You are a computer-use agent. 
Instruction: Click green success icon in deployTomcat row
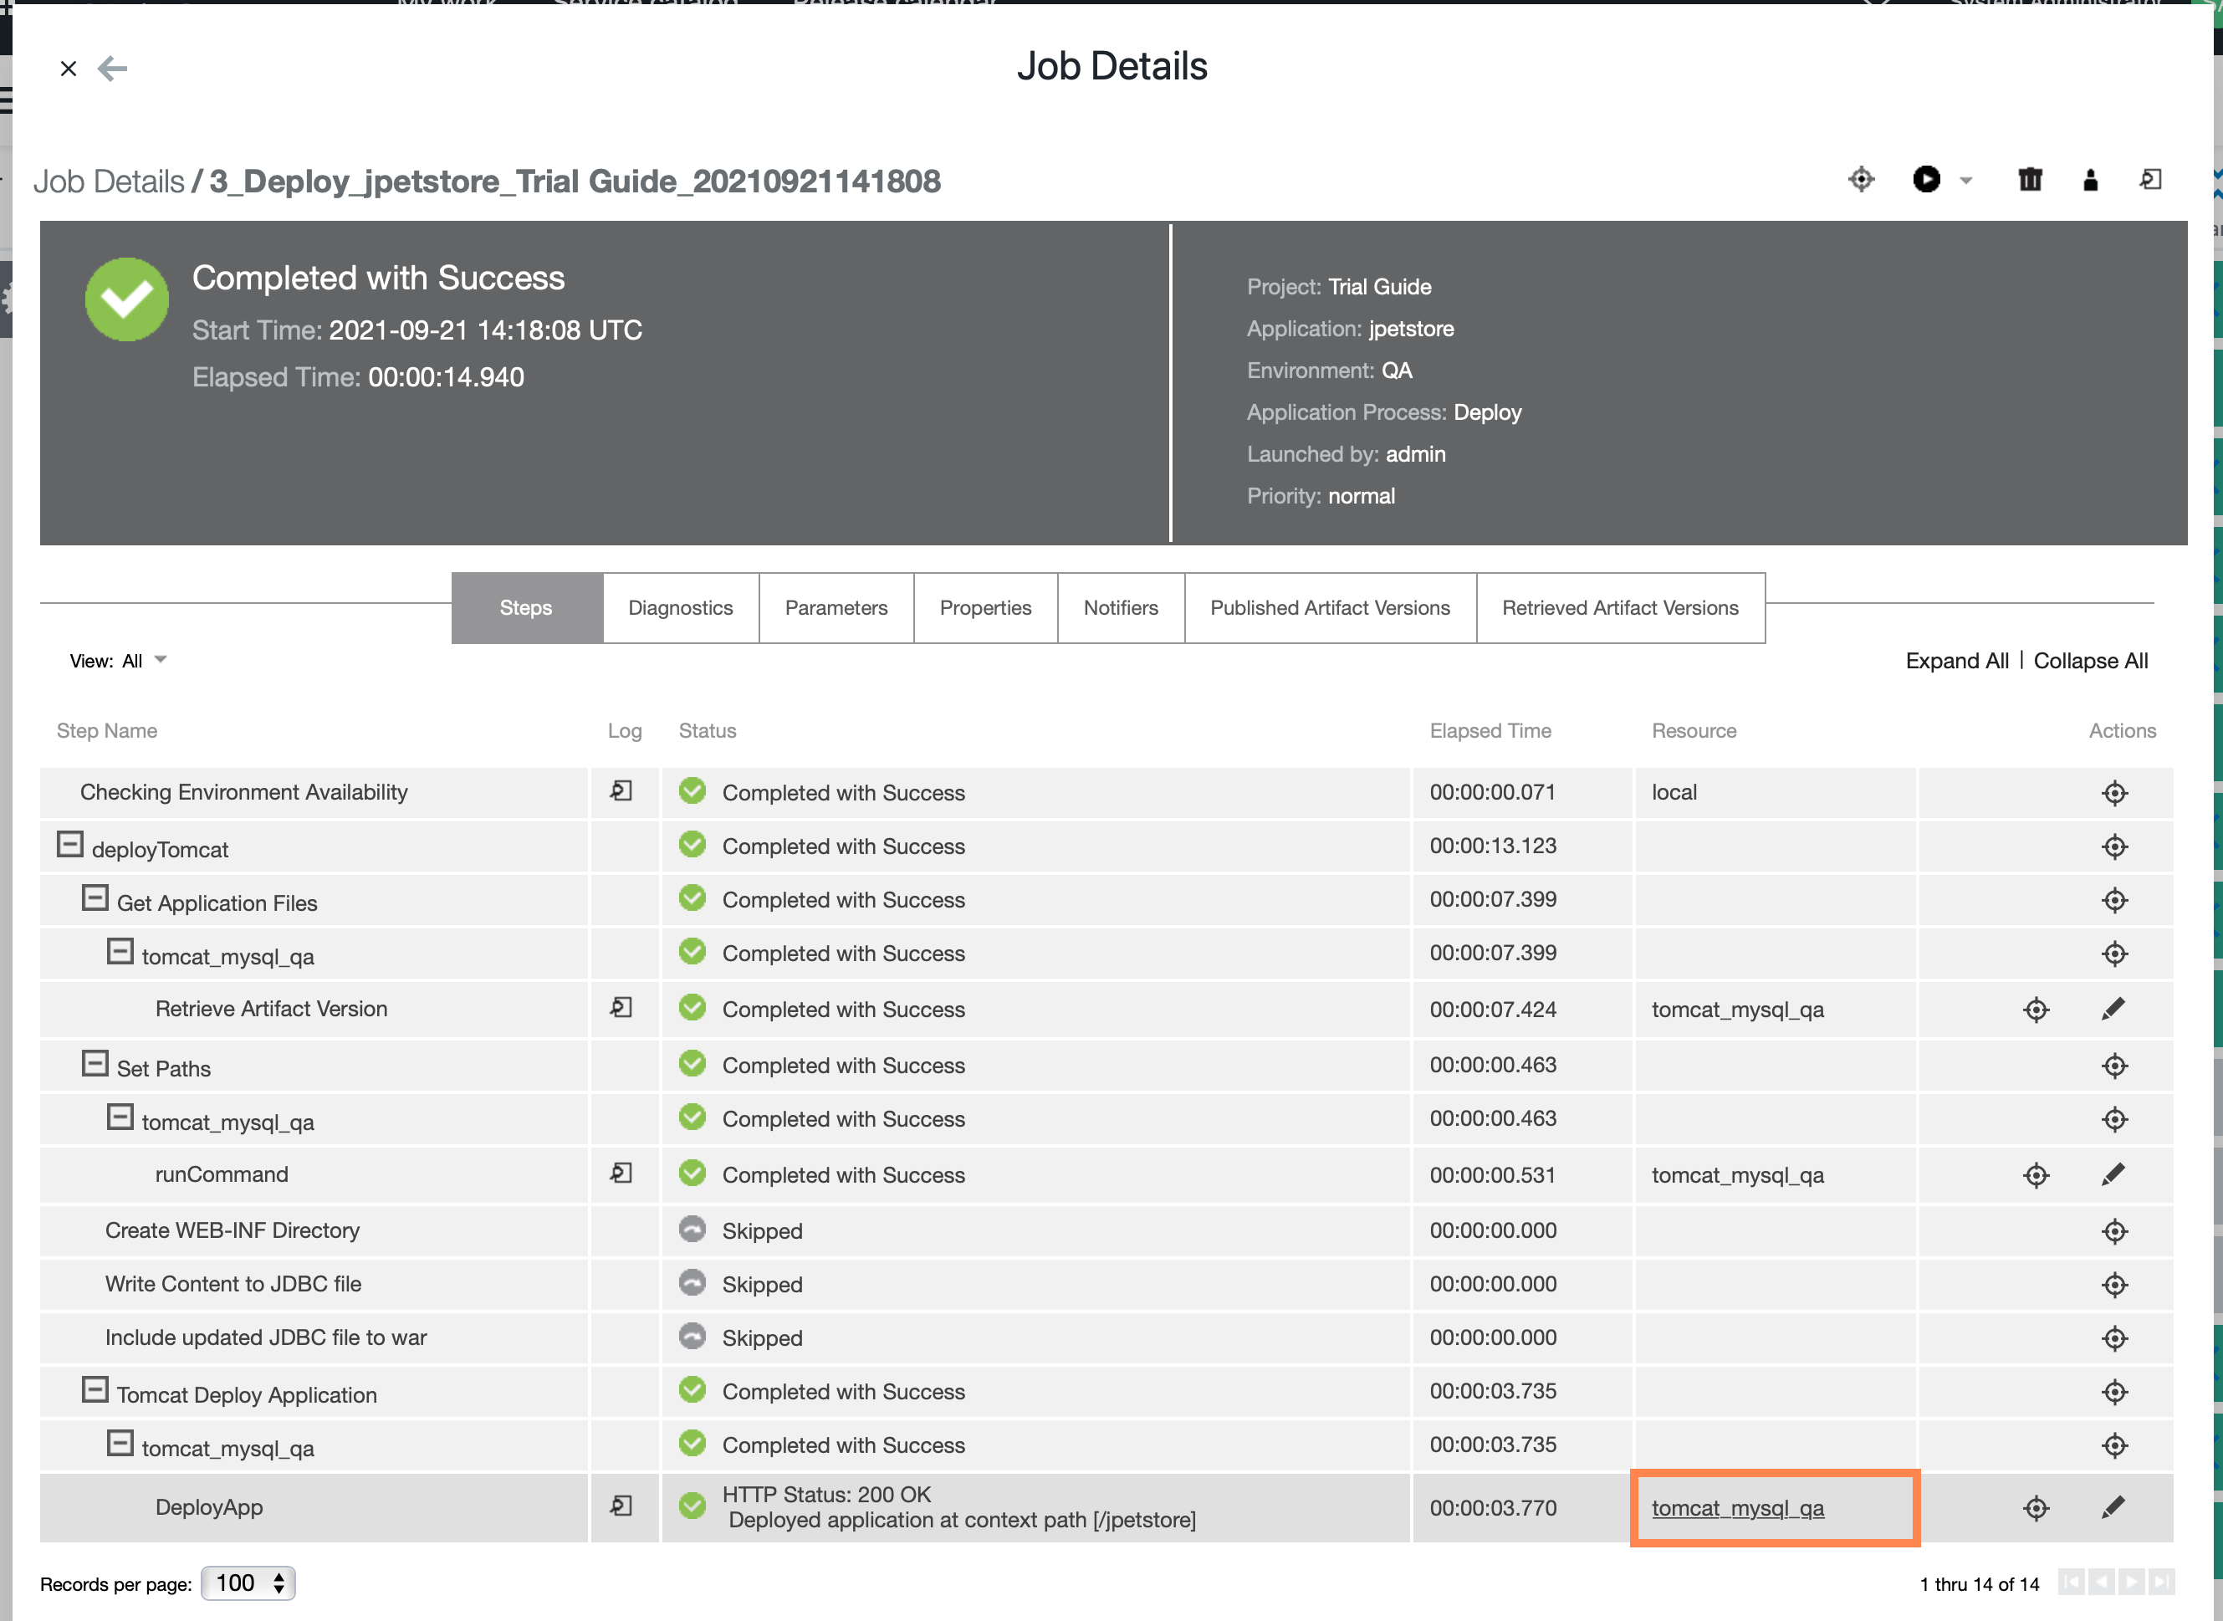692,845
